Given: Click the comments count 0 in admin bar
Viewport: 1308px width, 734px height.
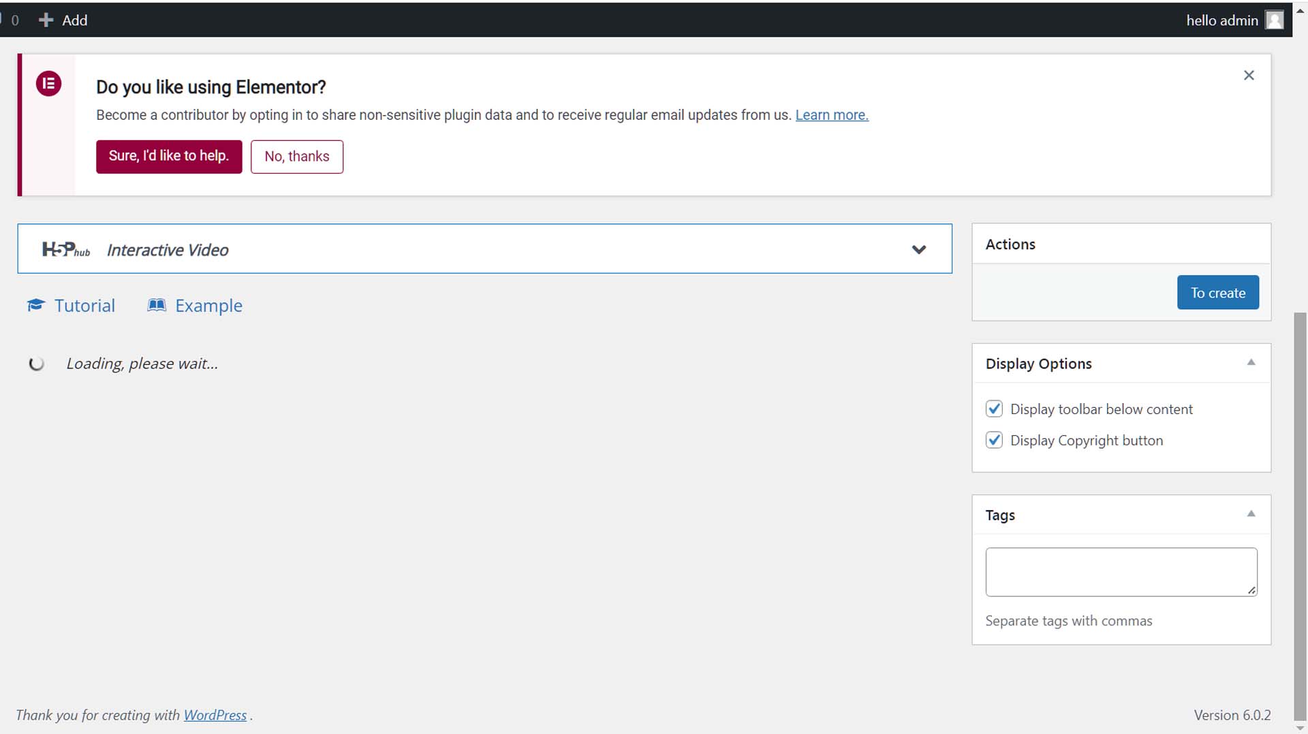Looking at the screenshot, I should (x=15, y=20).
